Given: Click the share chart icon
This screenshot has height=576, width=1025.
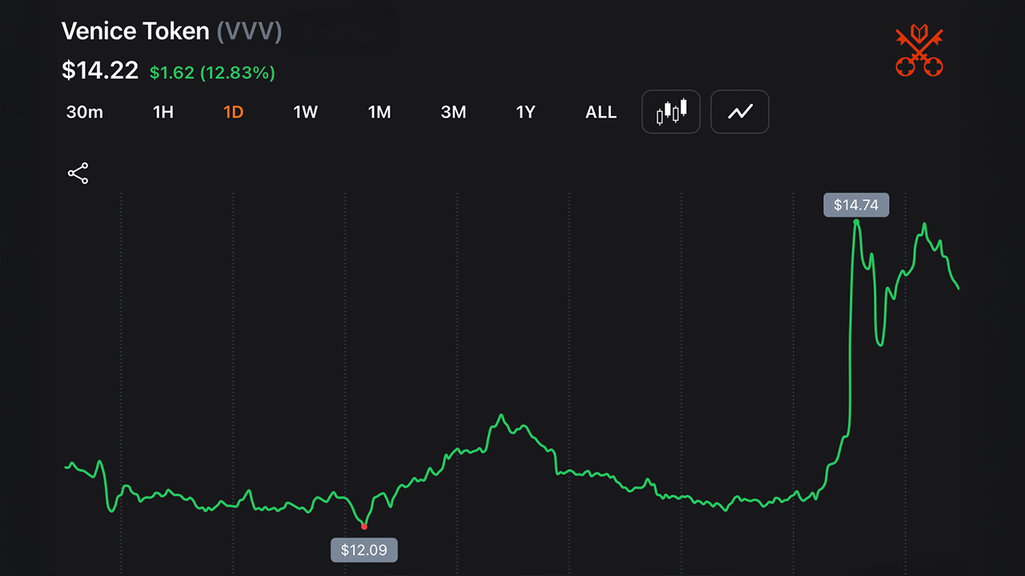Looking at the screenshot, I should 78,174.
